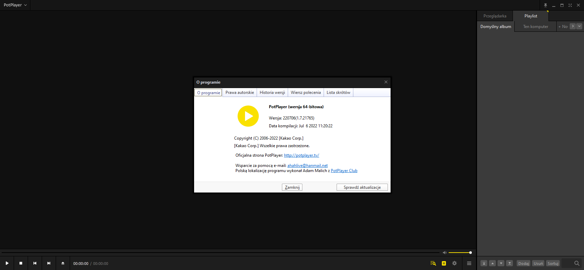This screenshot has width=584, height=270.
Task: Switch to the Wiersz polecenia tab
Action: pyautogui.click(x=306, y=93)
